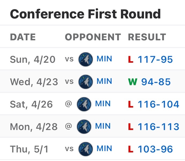Open the 103-96 game score

155,149
